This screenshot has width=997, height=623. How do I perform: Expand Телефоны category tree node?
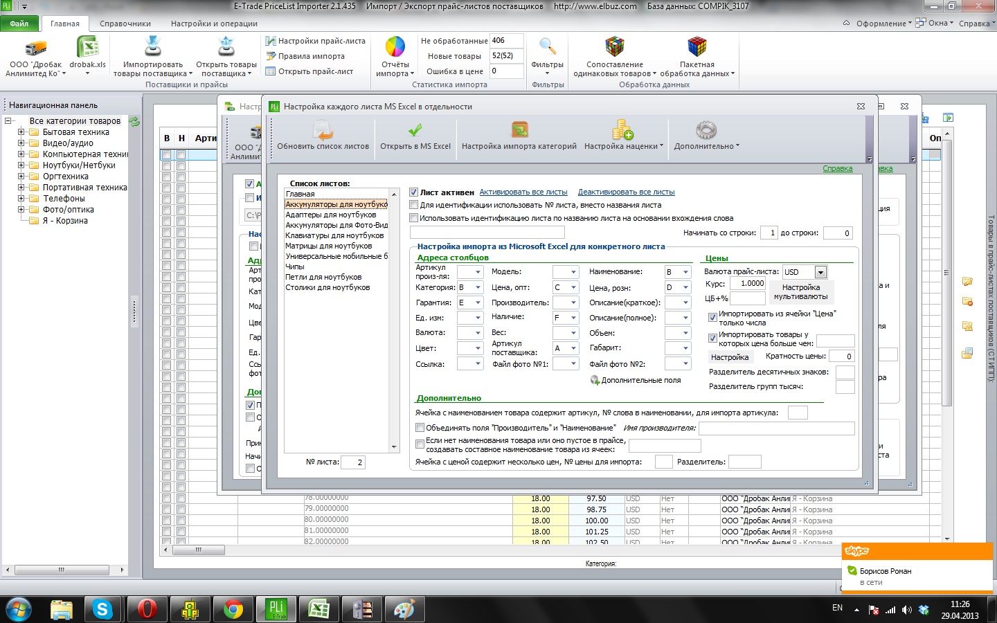click(21, 199)
